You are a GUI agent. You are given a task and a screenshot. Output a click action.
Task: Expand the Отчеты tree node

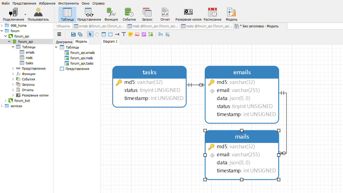(x=13, y=90)
